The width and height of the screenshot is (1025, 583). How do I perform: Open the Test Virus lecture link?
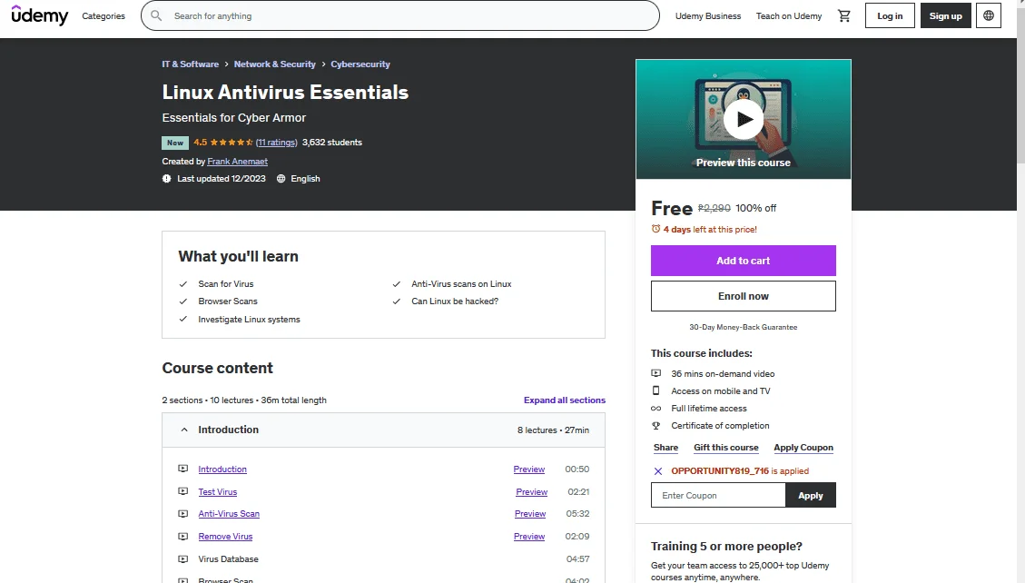pos(218,492)
